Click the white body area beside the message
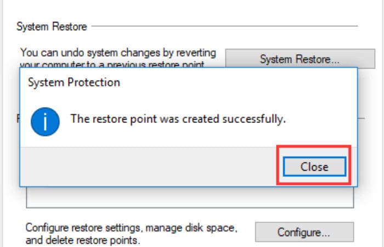Image resolution: width=384 pixels, height=247 pixels. tap(321, 120)
